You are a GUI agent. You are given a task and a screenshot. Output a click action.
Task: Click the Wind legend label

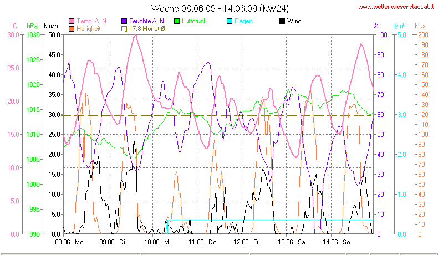pyautogui.click(x=294, y=21)
